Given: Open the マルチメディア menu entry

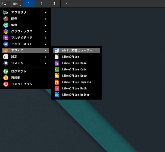Looking at the screenshot, I should click(x=22, y=38).
